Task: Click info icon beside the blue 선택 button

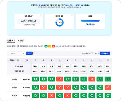Action: pyautogui.click(x=34, y=53)
